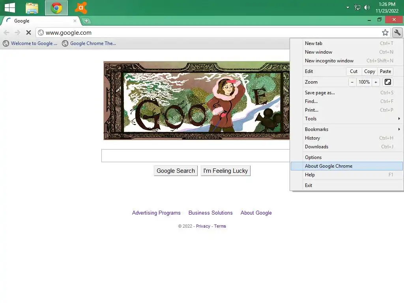Open Google Chrome The... bookmark

[89, 43]
